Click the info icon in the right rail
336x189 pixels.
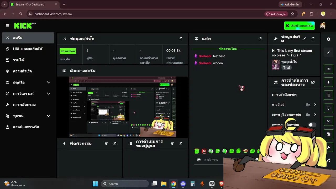(328, 39)
